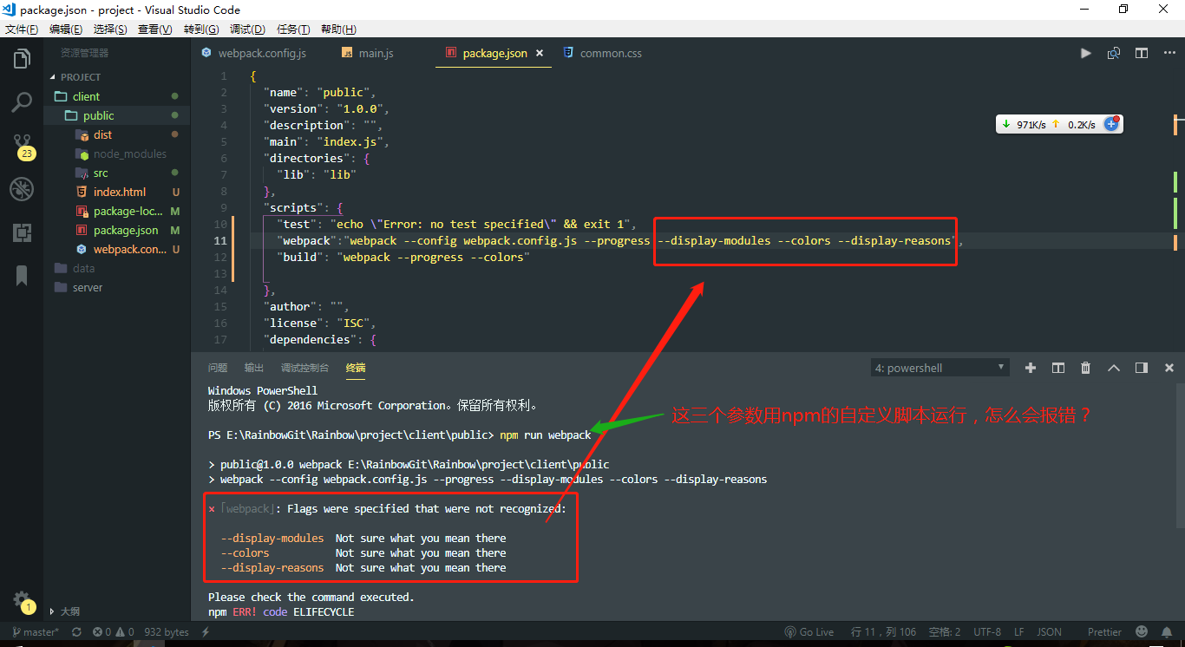Viewport: 1185px width, 647px height.
Task: Click the master* branch indicator
Action: tap(35, 632)
